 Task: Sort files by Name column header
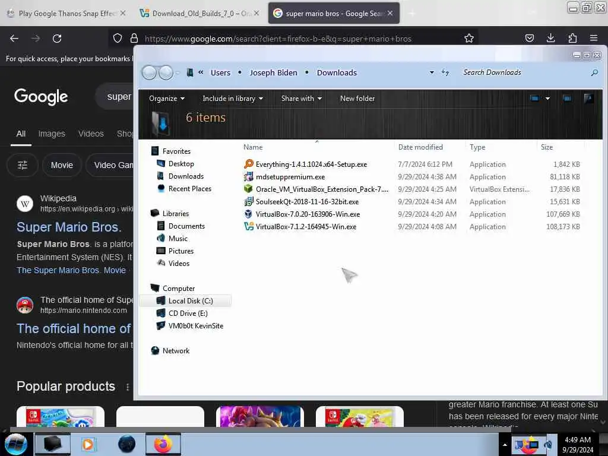[253, 147]
